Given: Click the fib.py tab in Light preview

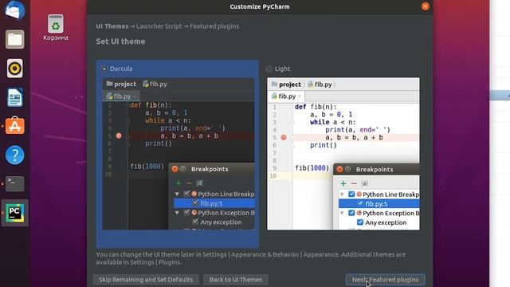Looking at the screenshot, I should point(286,96).
